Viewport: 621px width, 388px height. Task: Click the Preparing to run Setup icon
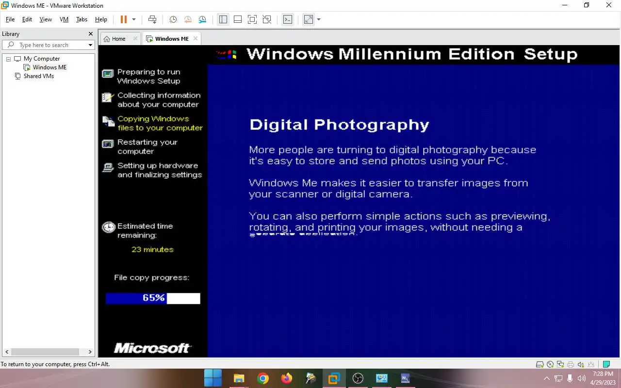(x=108, y=74)
